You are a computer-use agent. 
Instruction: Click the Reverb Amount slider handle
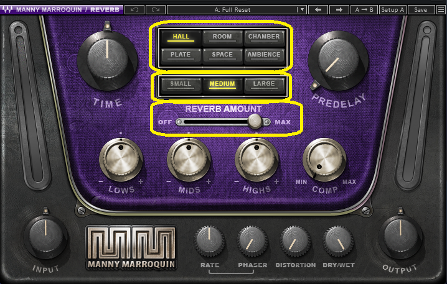(x=255, y=122)
